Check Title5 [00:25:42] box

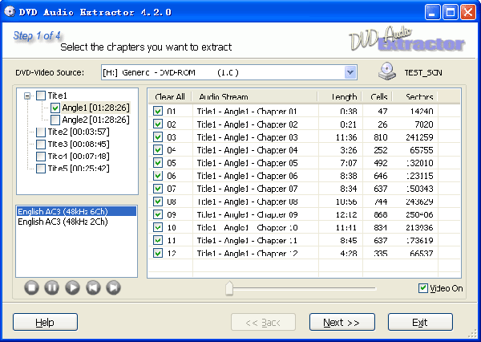(x=41, y=169)
